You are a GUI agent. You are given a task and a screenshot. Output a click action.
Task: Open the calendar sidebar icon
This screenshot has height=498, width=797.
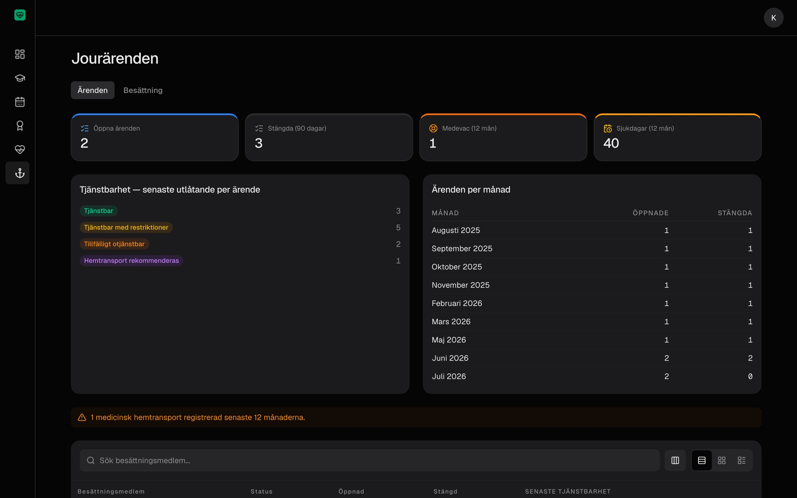20,102
